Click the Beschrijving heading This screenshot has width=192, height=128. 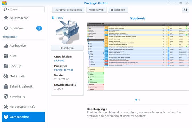97,109
